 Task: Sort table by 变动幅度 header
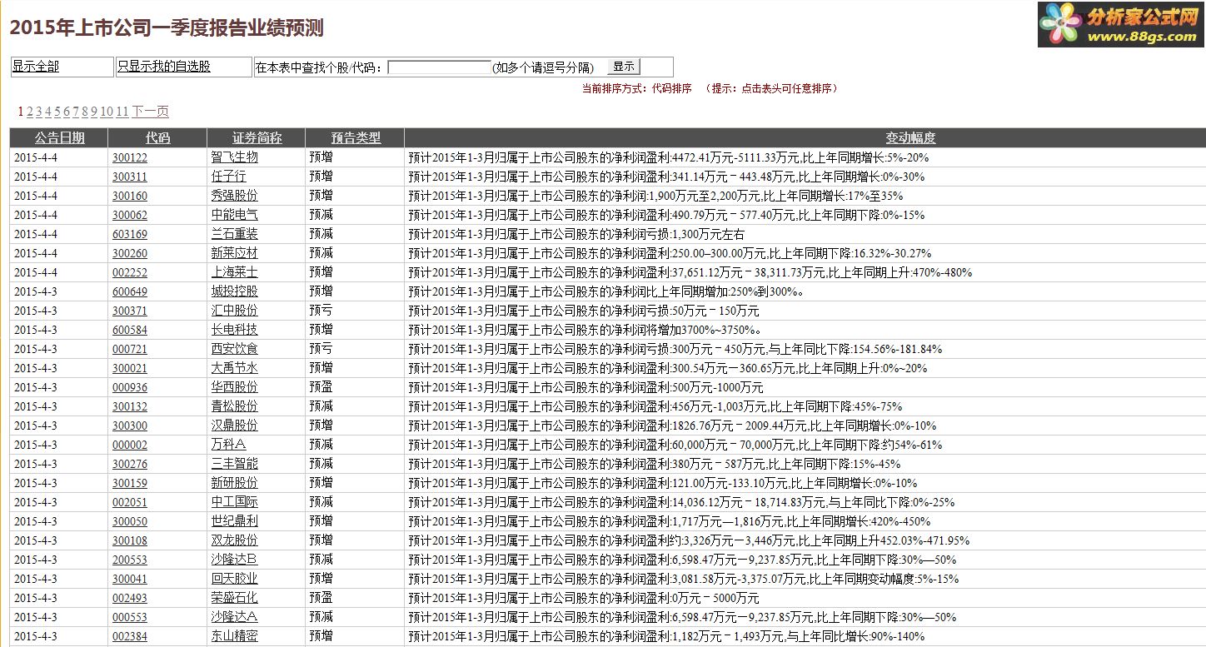910,138
